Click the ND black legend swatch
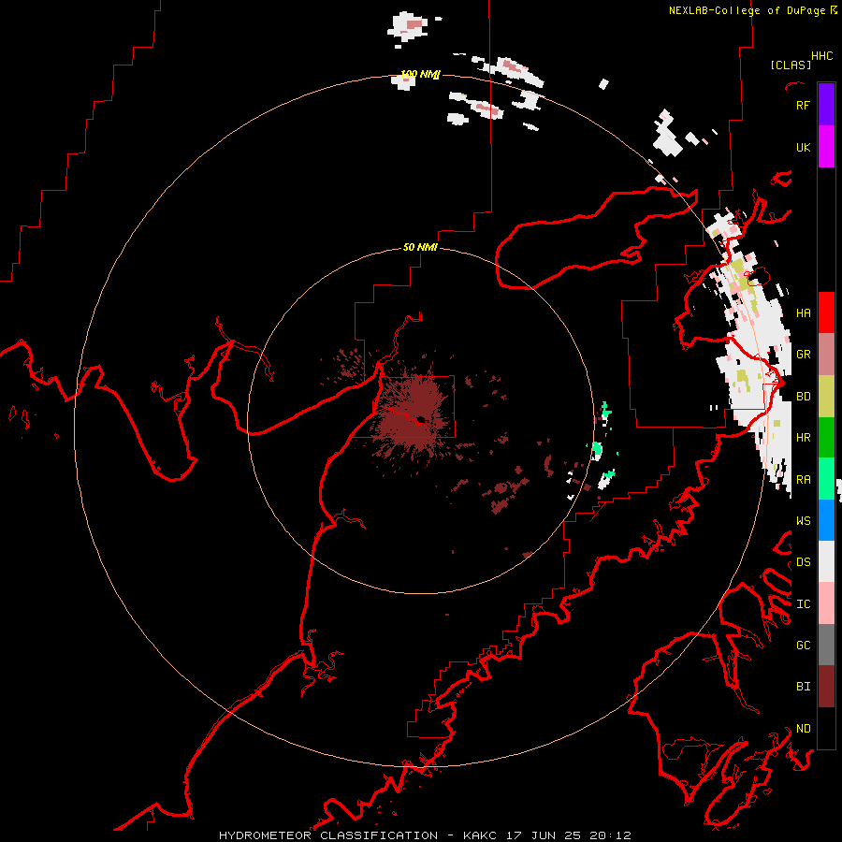842x842 pixels. pos(826,728)
